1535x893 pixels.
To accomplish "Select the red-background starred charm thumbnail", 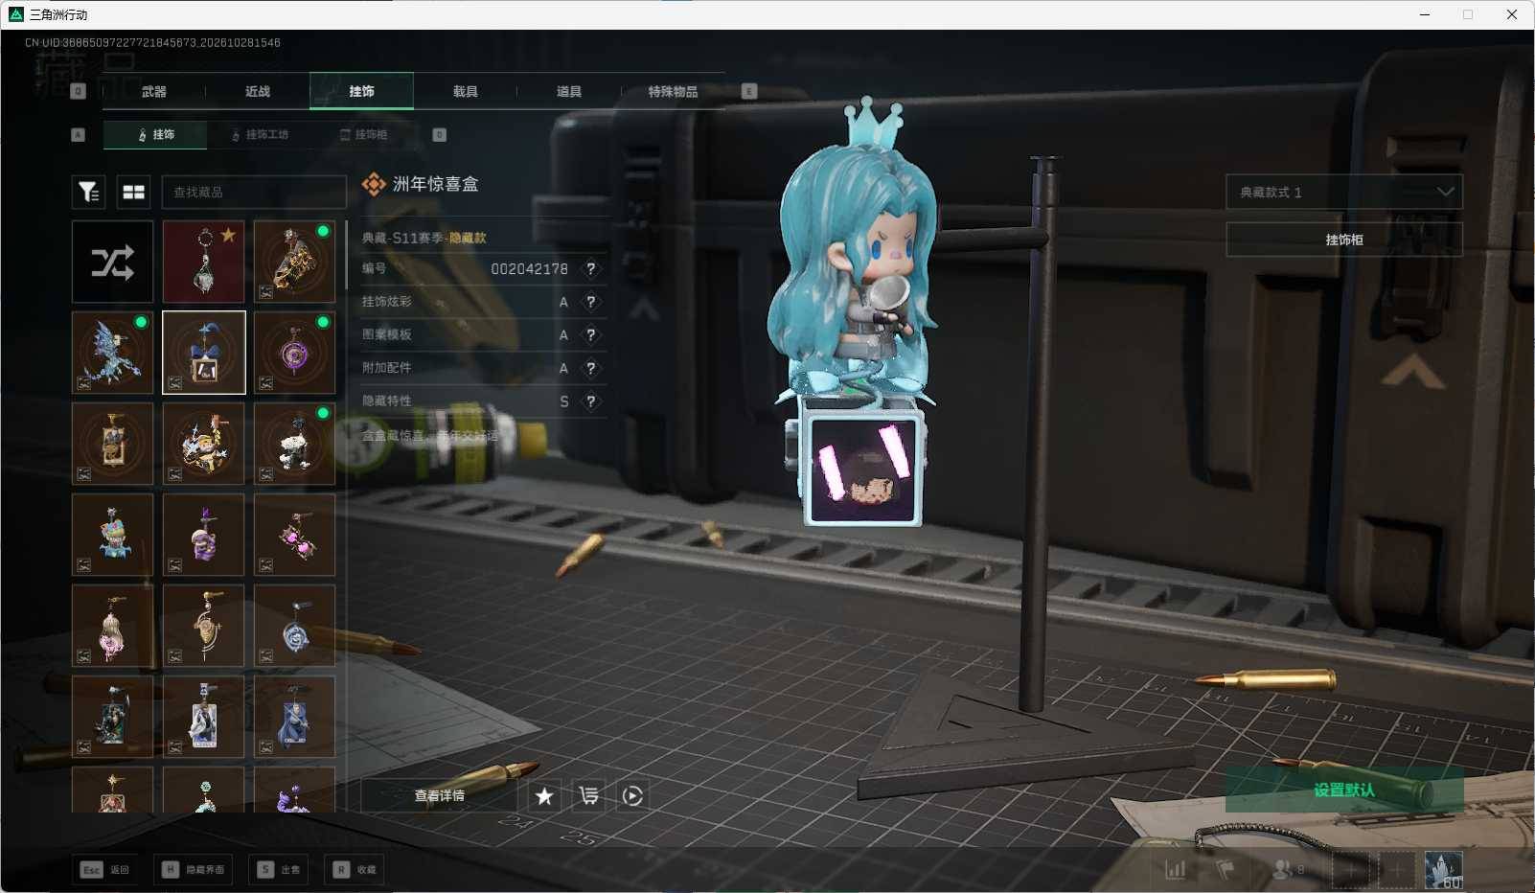I will (203, 262).
